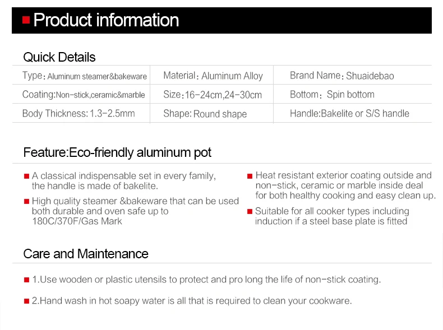This screenshot has width=443, height=330.
Task: Click red bullet before "Heat resistant exterior coating"
Action: pyautogui.click(x=250, y=176)
